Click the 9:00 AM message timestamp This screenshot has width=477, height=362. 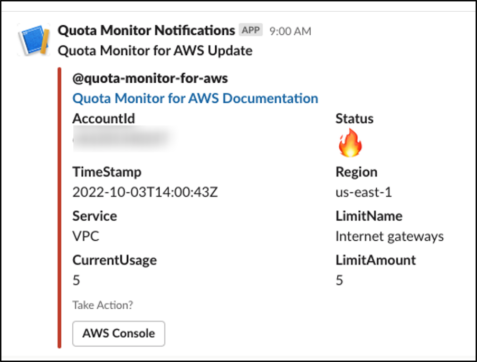coord(290,31)
